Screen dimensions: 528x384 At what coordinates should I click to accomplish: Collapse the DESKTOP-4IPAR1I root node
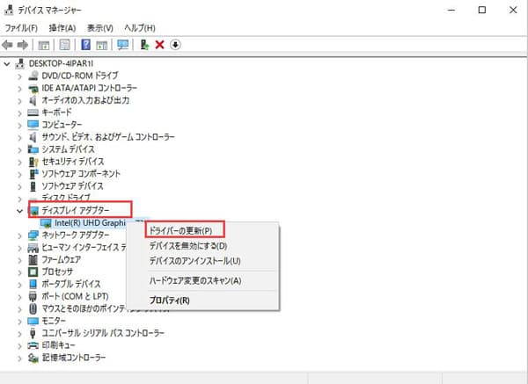7,64
